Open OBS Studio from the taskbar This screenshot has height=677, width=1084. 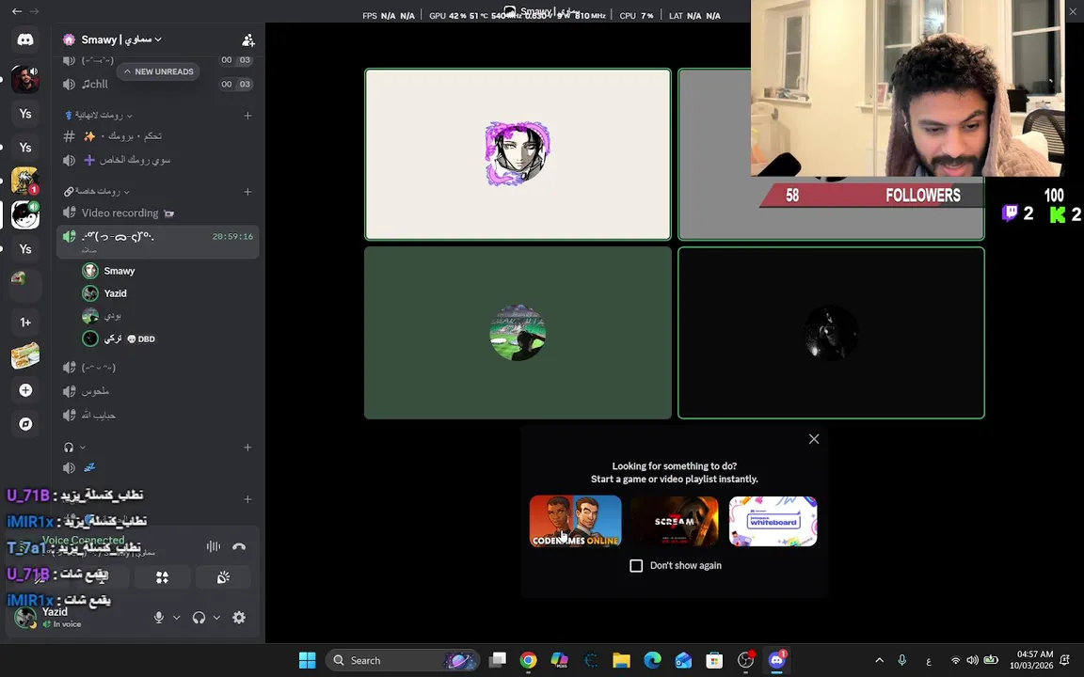[745, 660]
